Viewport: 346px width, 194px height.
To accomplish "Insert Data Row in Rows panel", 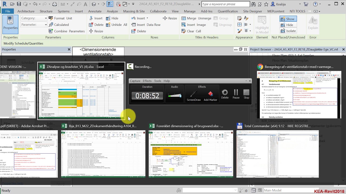I will coord(146,25).
